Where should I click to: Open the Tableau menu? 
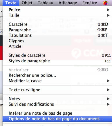coord(45,3)
